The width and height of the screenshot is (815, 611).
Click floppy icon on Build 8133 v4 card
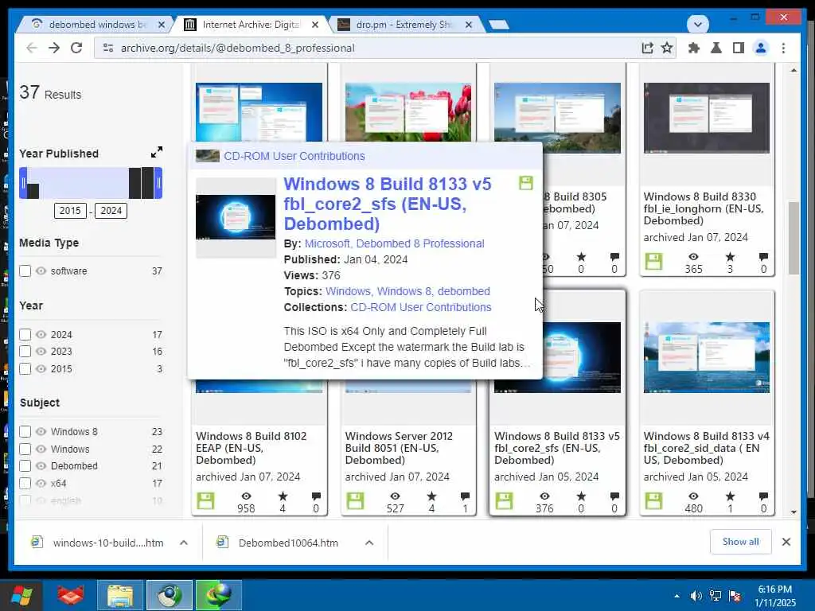pos(653,501)
